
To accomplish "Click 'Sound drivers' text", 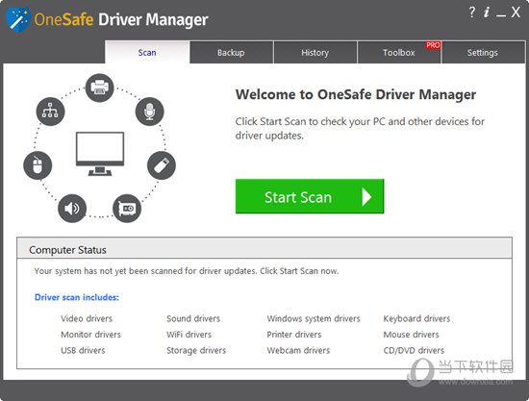I will tap(193, 318).
